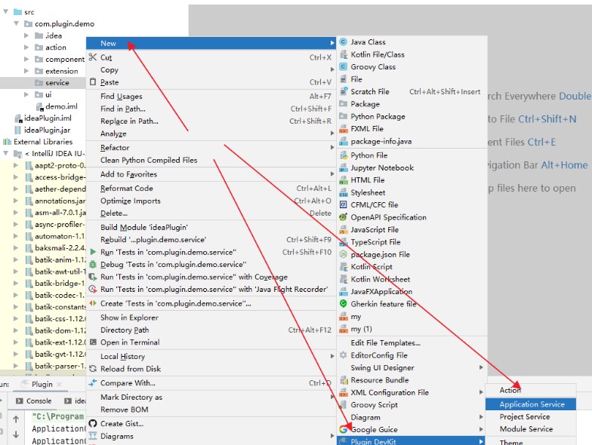Click the Reload from Disk icon
Screen dimensions: 592x445
[92, 369]
